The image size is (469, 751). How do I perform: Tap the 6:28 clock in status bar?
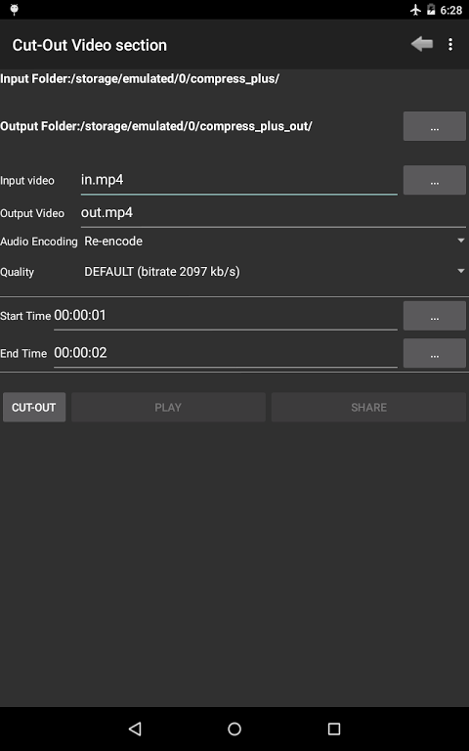tap(450, 10)
